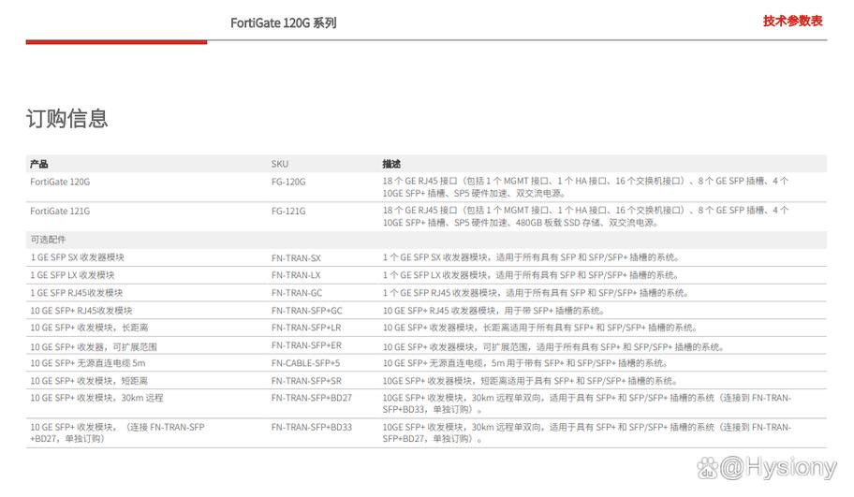This screenshot has height=497, width=854.
Task: Click the description in the FN-TRAN-SFP+ER row
Action: tap(553, 346)
